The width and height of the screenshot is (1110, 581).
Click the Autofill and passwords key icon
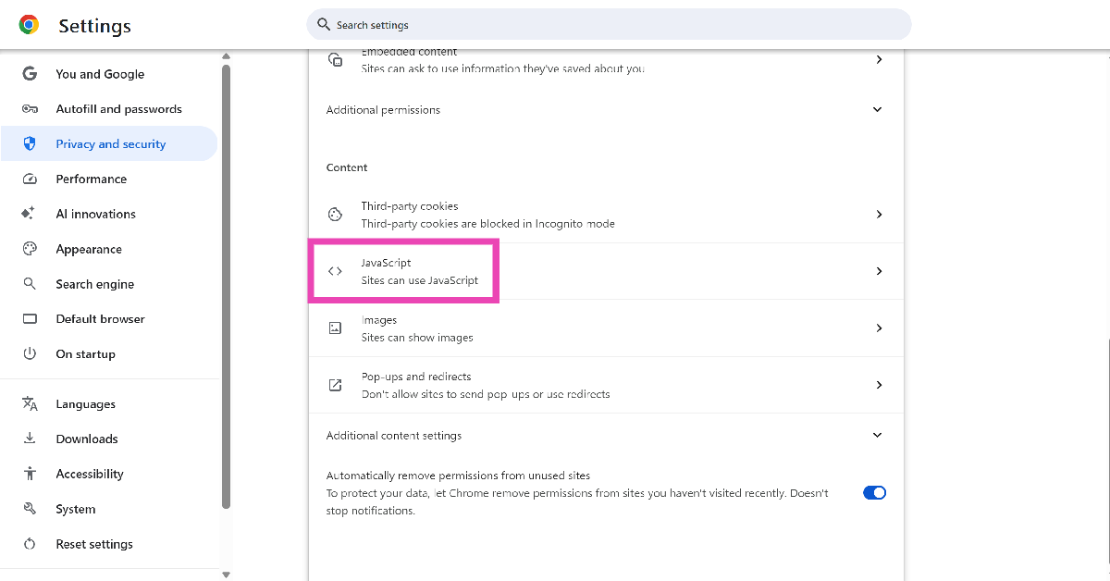[x=30, y=109]
